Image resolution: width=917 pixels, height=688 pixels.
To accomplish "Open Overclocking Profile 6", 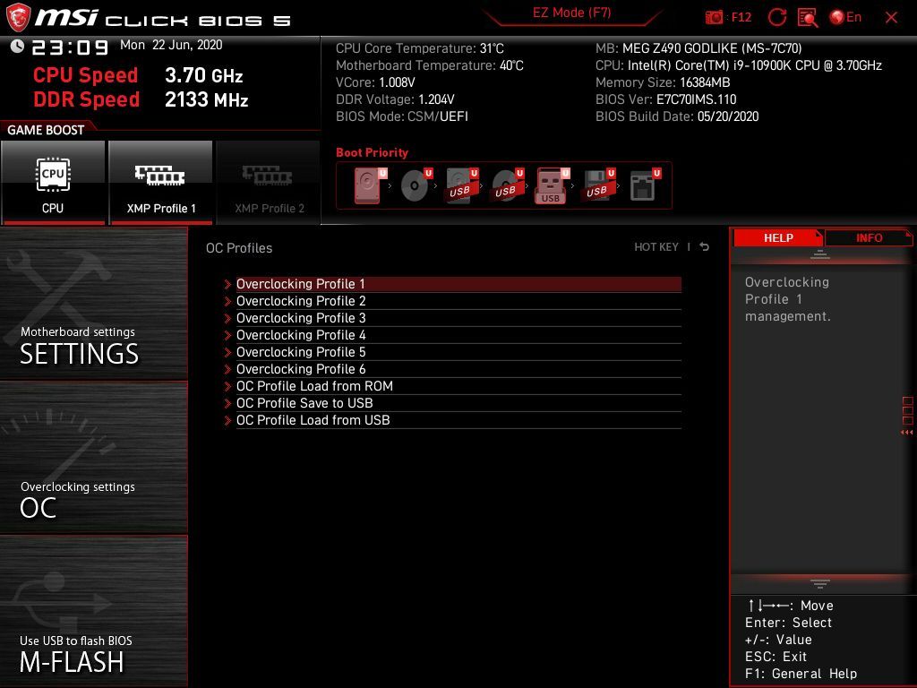I will click(458, 368).
